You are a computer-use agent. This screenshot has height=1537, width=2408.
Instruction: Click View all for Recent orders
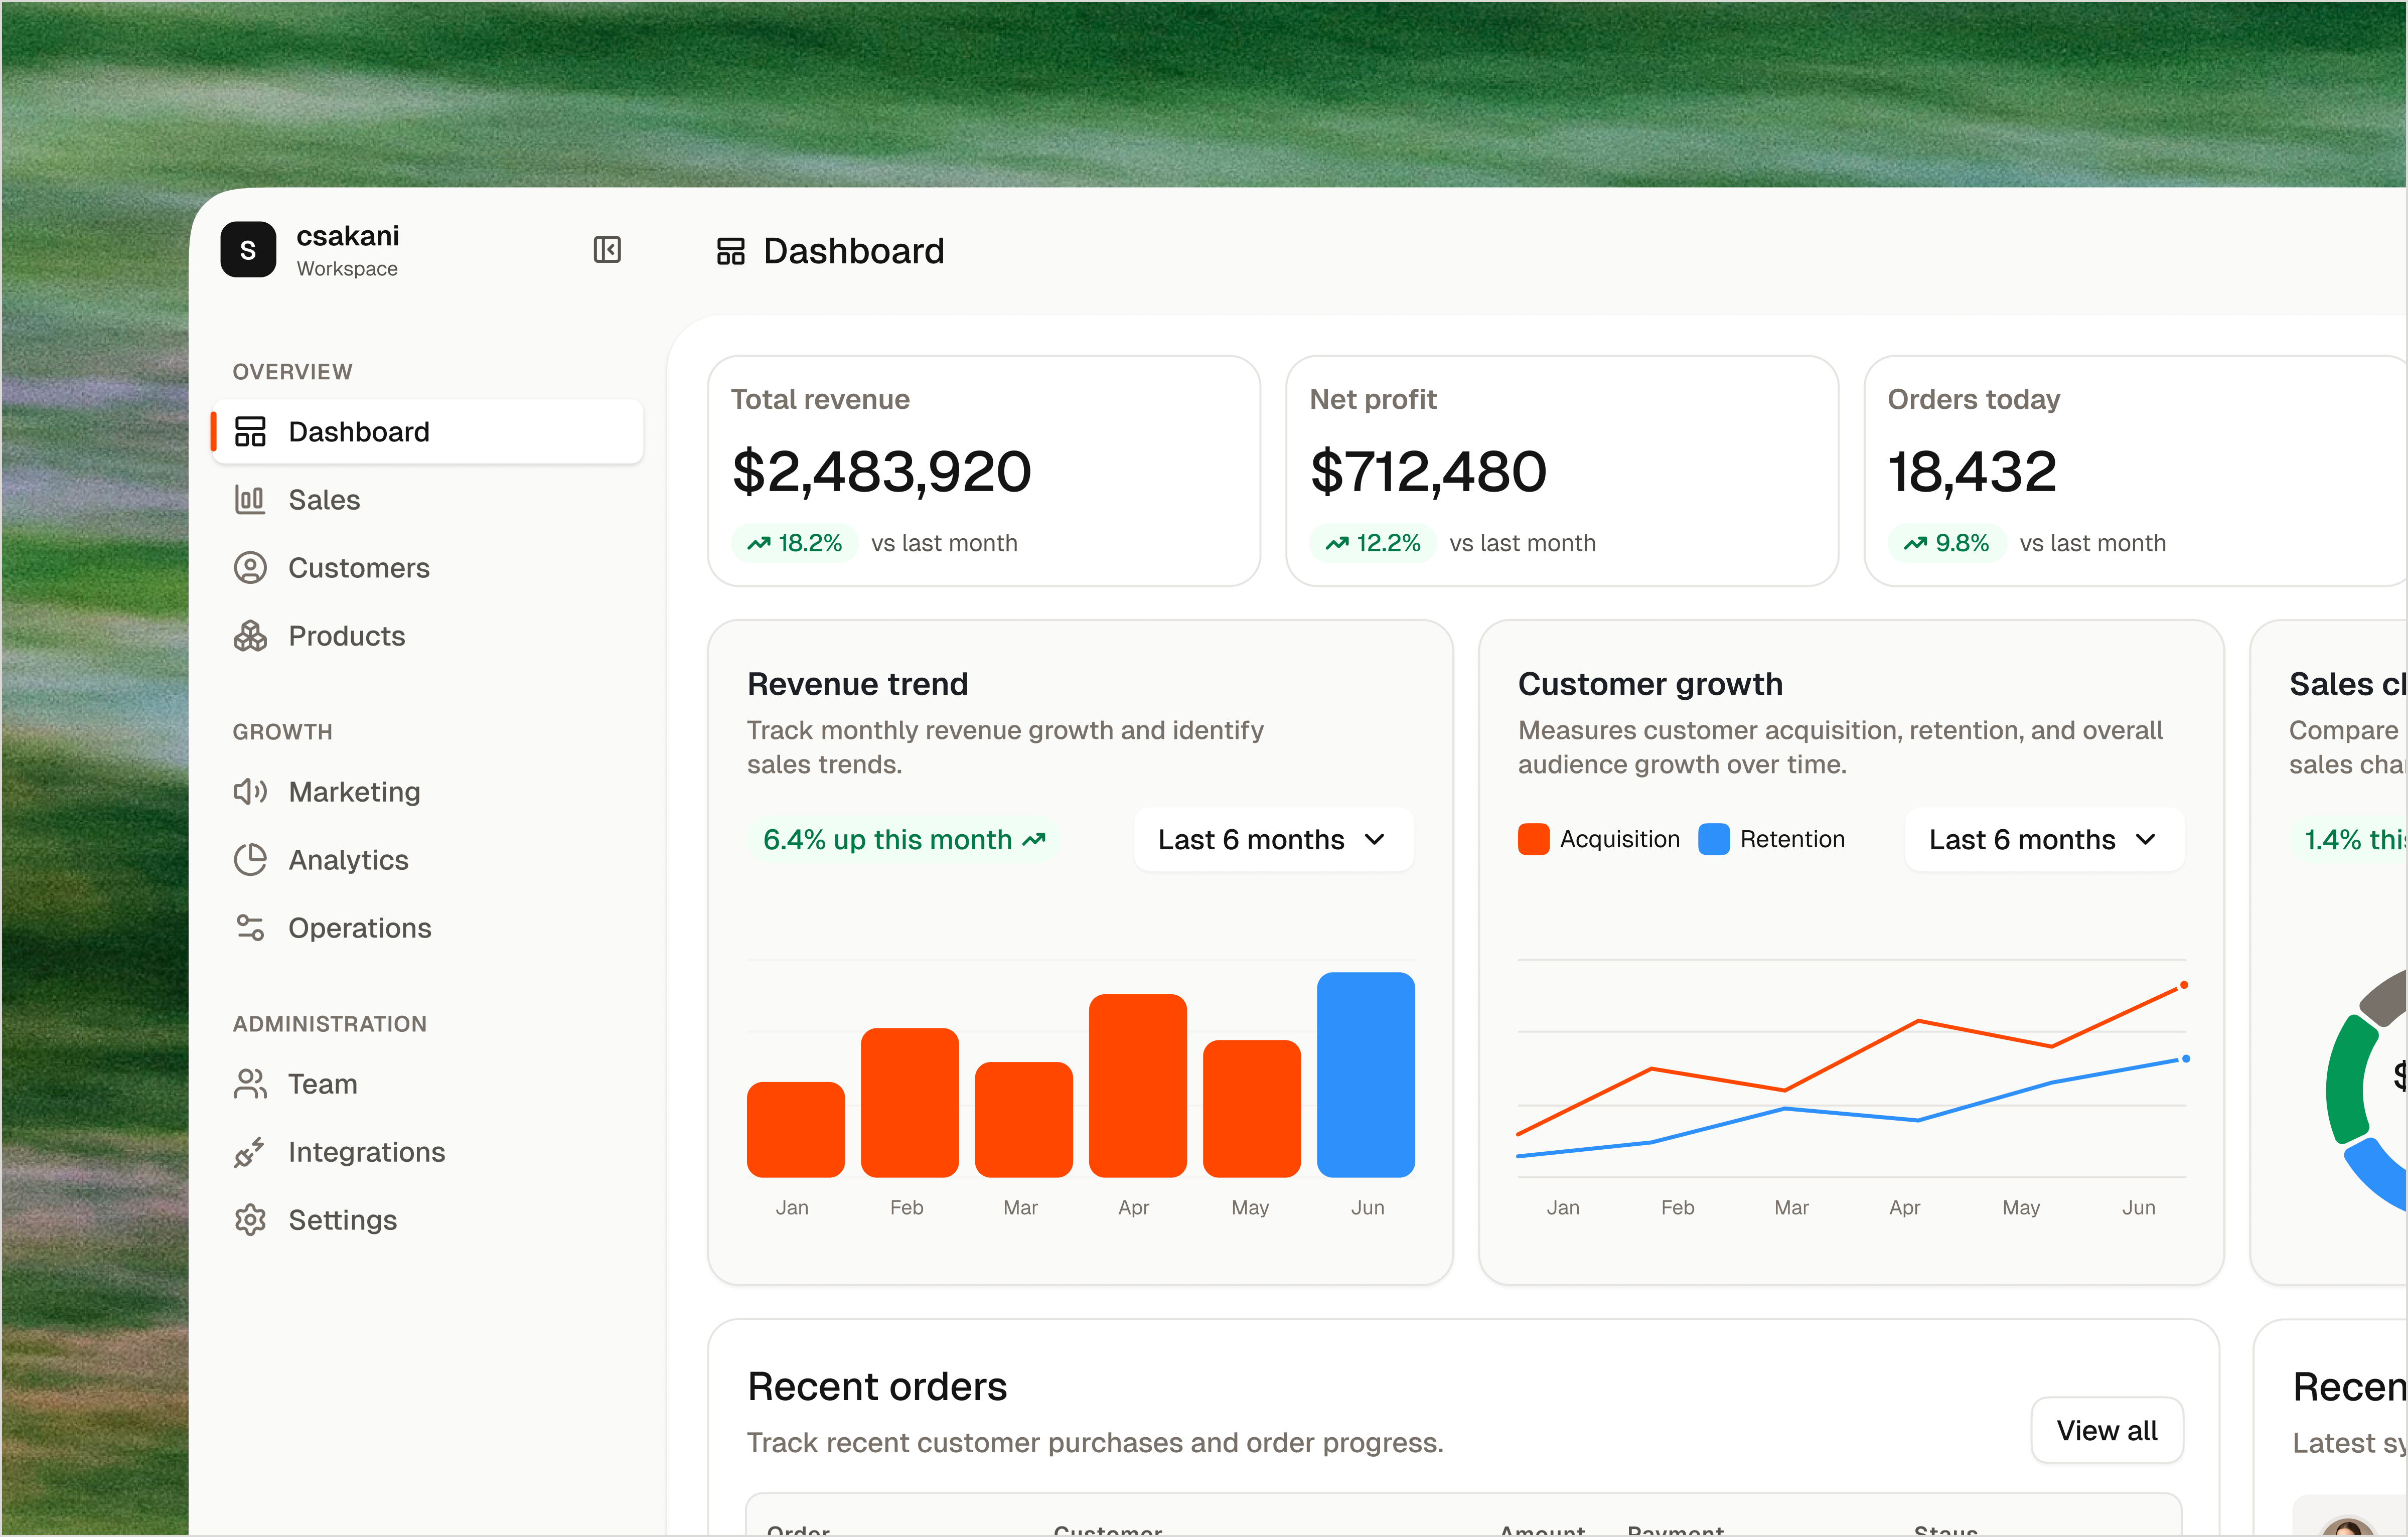click(x=2107, y=1430)
